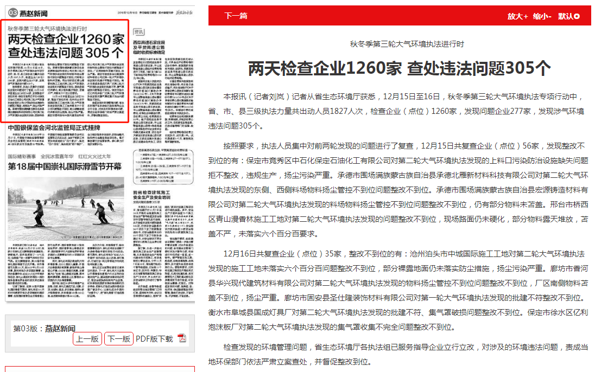Click the paragraph starting 检查发现的环境管理问题
The width and height of the screenshot is (595, 372).
click(398, 354)
